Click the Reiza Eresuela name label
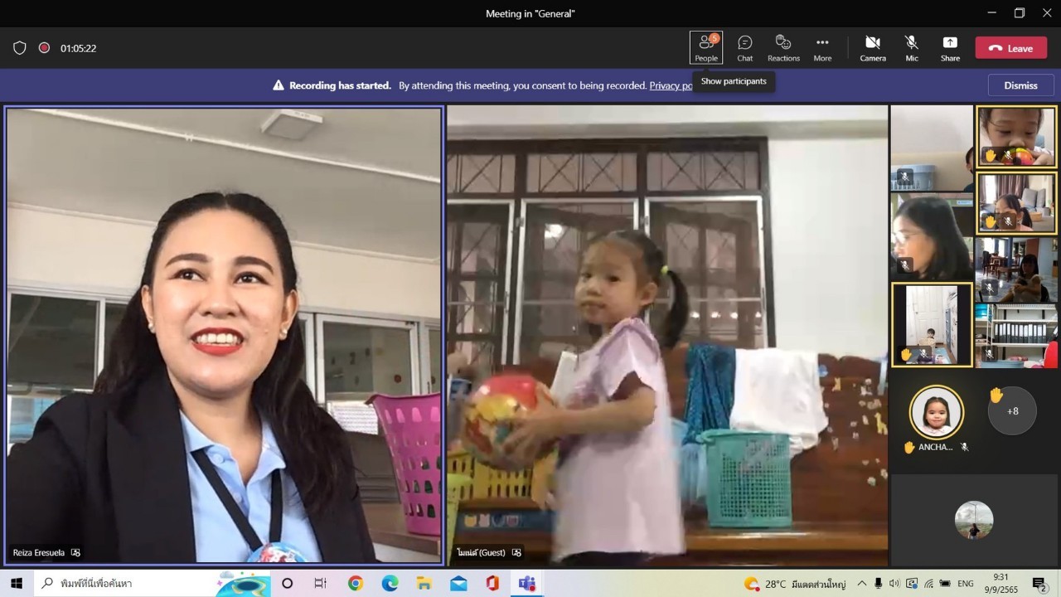This screenshot has width=1061, height=597. tap(38, 552)
